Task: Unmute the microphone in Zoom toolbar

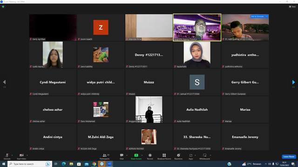Action: [x=7, y=156]
